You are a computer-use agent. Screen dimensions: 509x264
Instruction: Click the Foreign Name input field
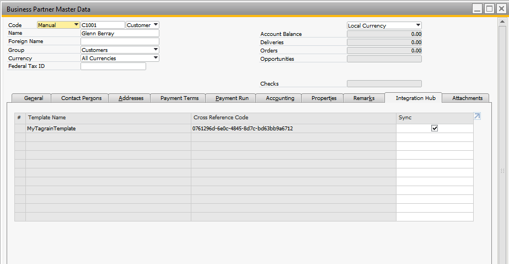pyautogui.click(x=119, y=41)
